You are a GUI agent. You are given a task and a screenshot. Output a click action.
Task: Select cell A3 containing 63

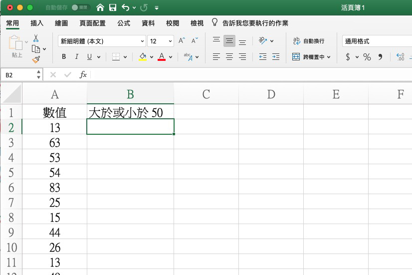(55, 142)
